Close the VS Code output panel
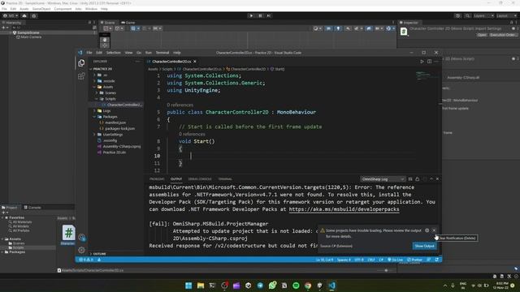 click(437, 179)
